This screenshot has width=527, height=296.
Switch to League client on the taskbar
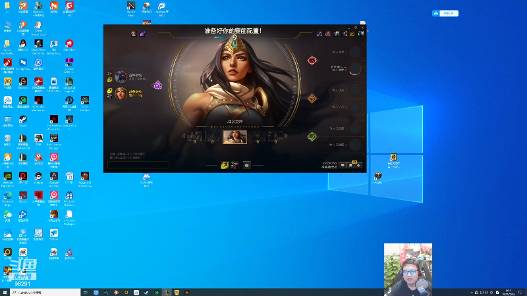pos(167,293)
